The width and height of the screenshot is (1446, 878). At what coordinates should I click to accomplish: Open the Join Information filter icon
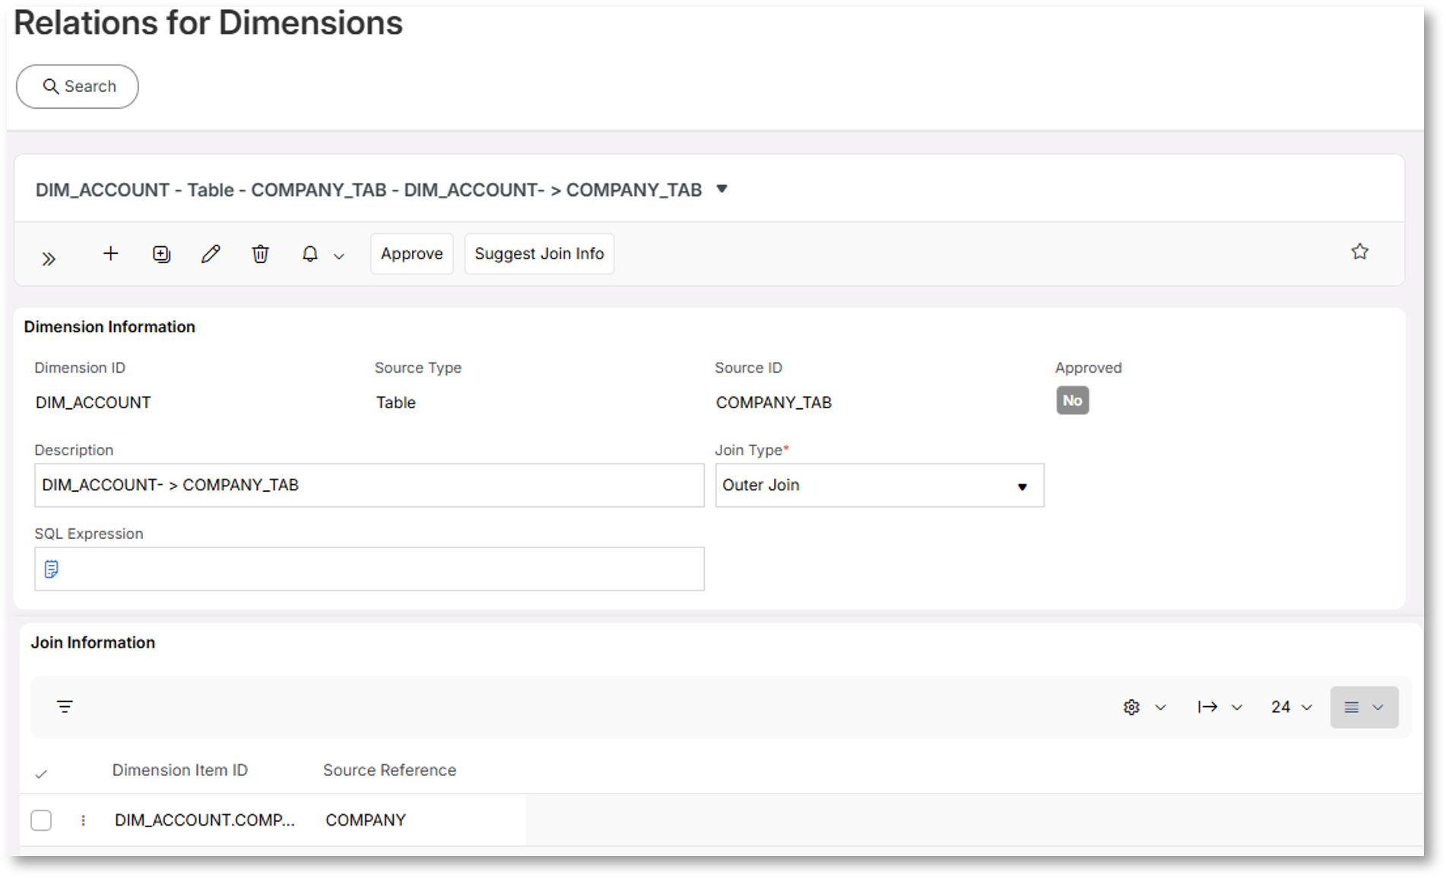click(x=65, y=707)
